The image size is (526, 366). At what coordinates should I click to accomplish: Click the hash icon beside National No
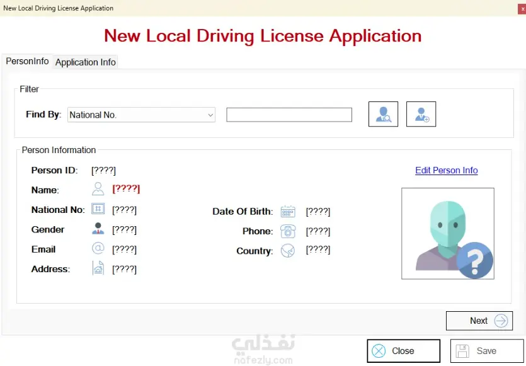(x=98, y=209)
